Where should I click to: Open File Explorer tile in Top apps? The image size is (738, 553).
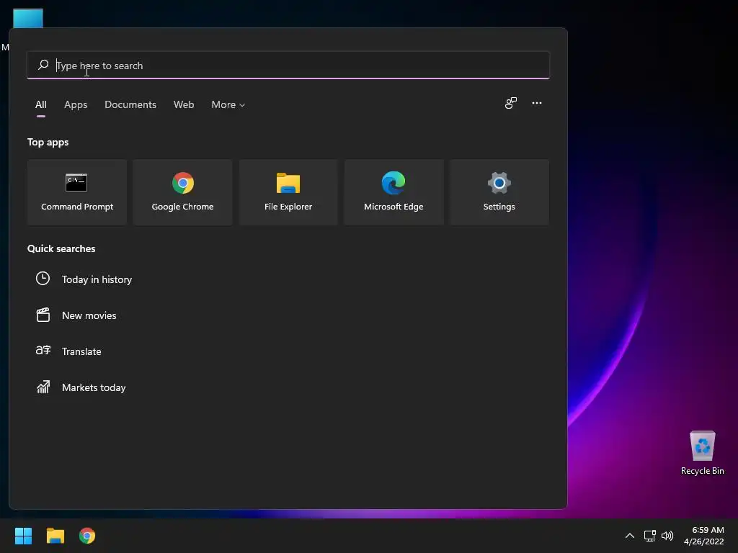tap(288, 192)
